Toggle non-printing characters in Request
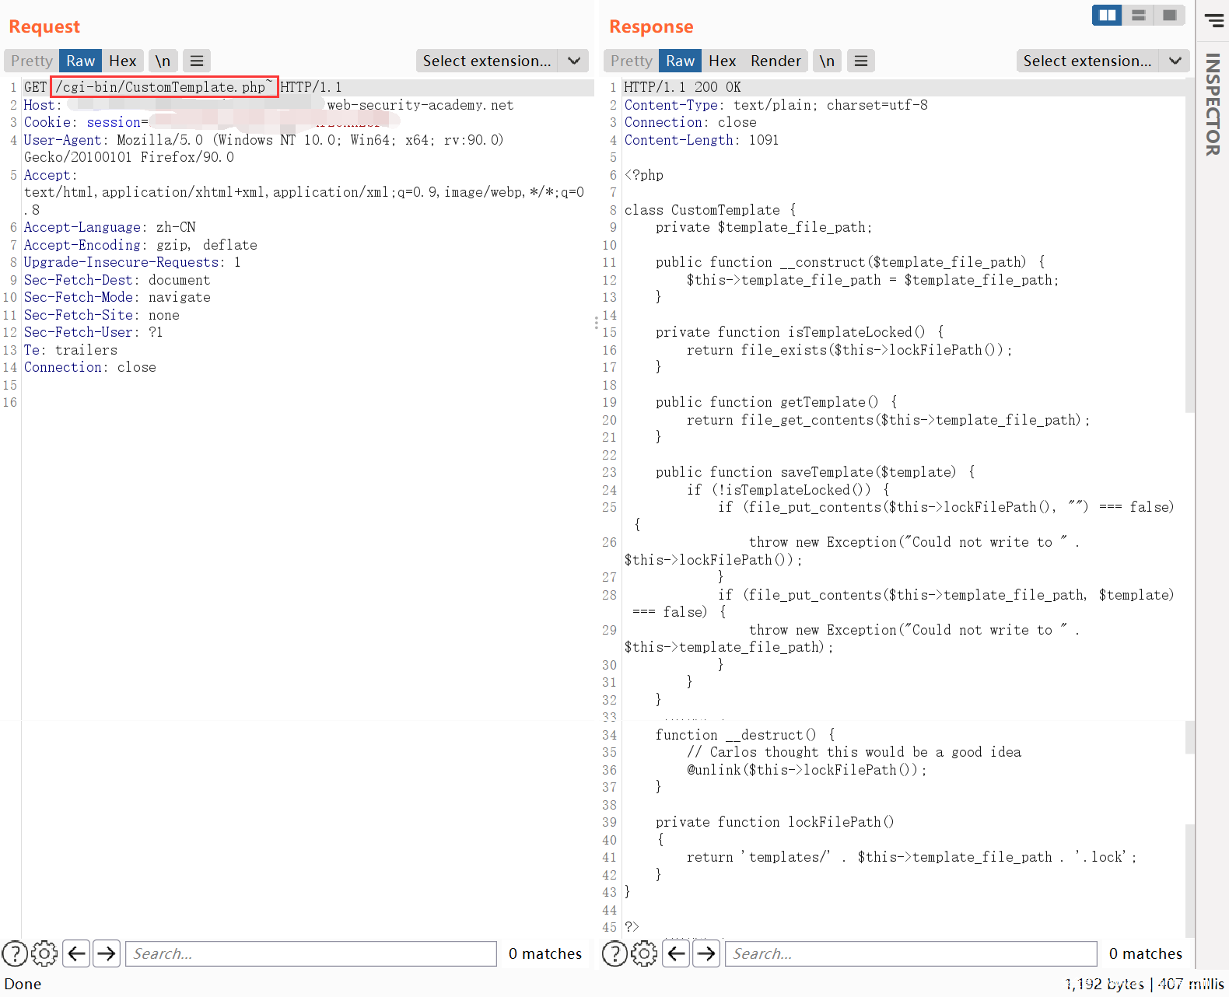Viewport: 1229px width, 997px height. click(163, 61)
